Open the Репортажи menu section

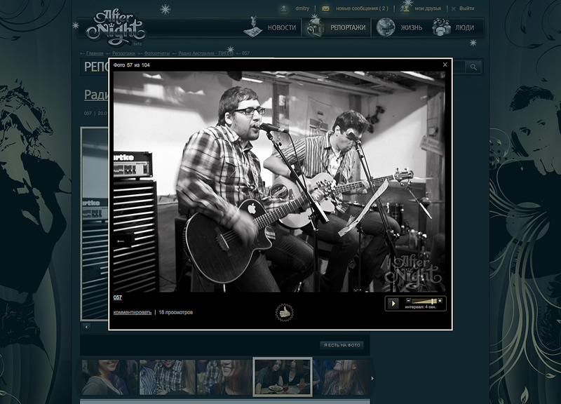point(348,27)
